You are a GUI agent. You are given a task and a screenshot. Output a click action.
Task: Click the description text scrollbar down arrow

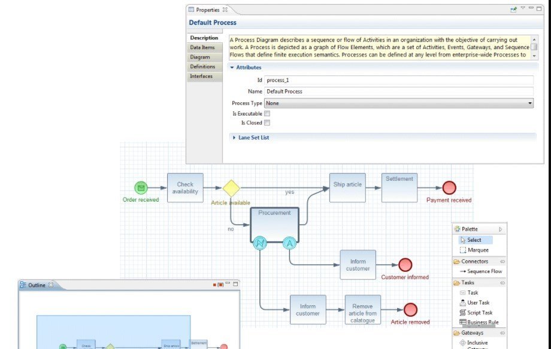point(534,55)
